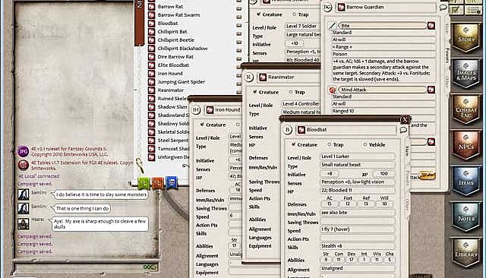Click the speech bubble icon in Bloodbat sheet

(403, 130)
